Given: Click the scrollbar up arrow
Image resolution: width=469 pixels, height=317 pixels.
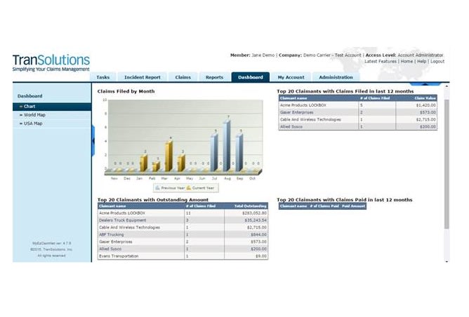Looking at the screenshot, I should click(x=447, y=86).
